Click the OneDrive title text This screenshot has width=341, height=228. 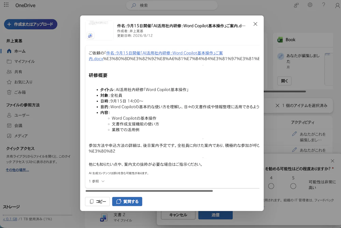click(25, 5)
